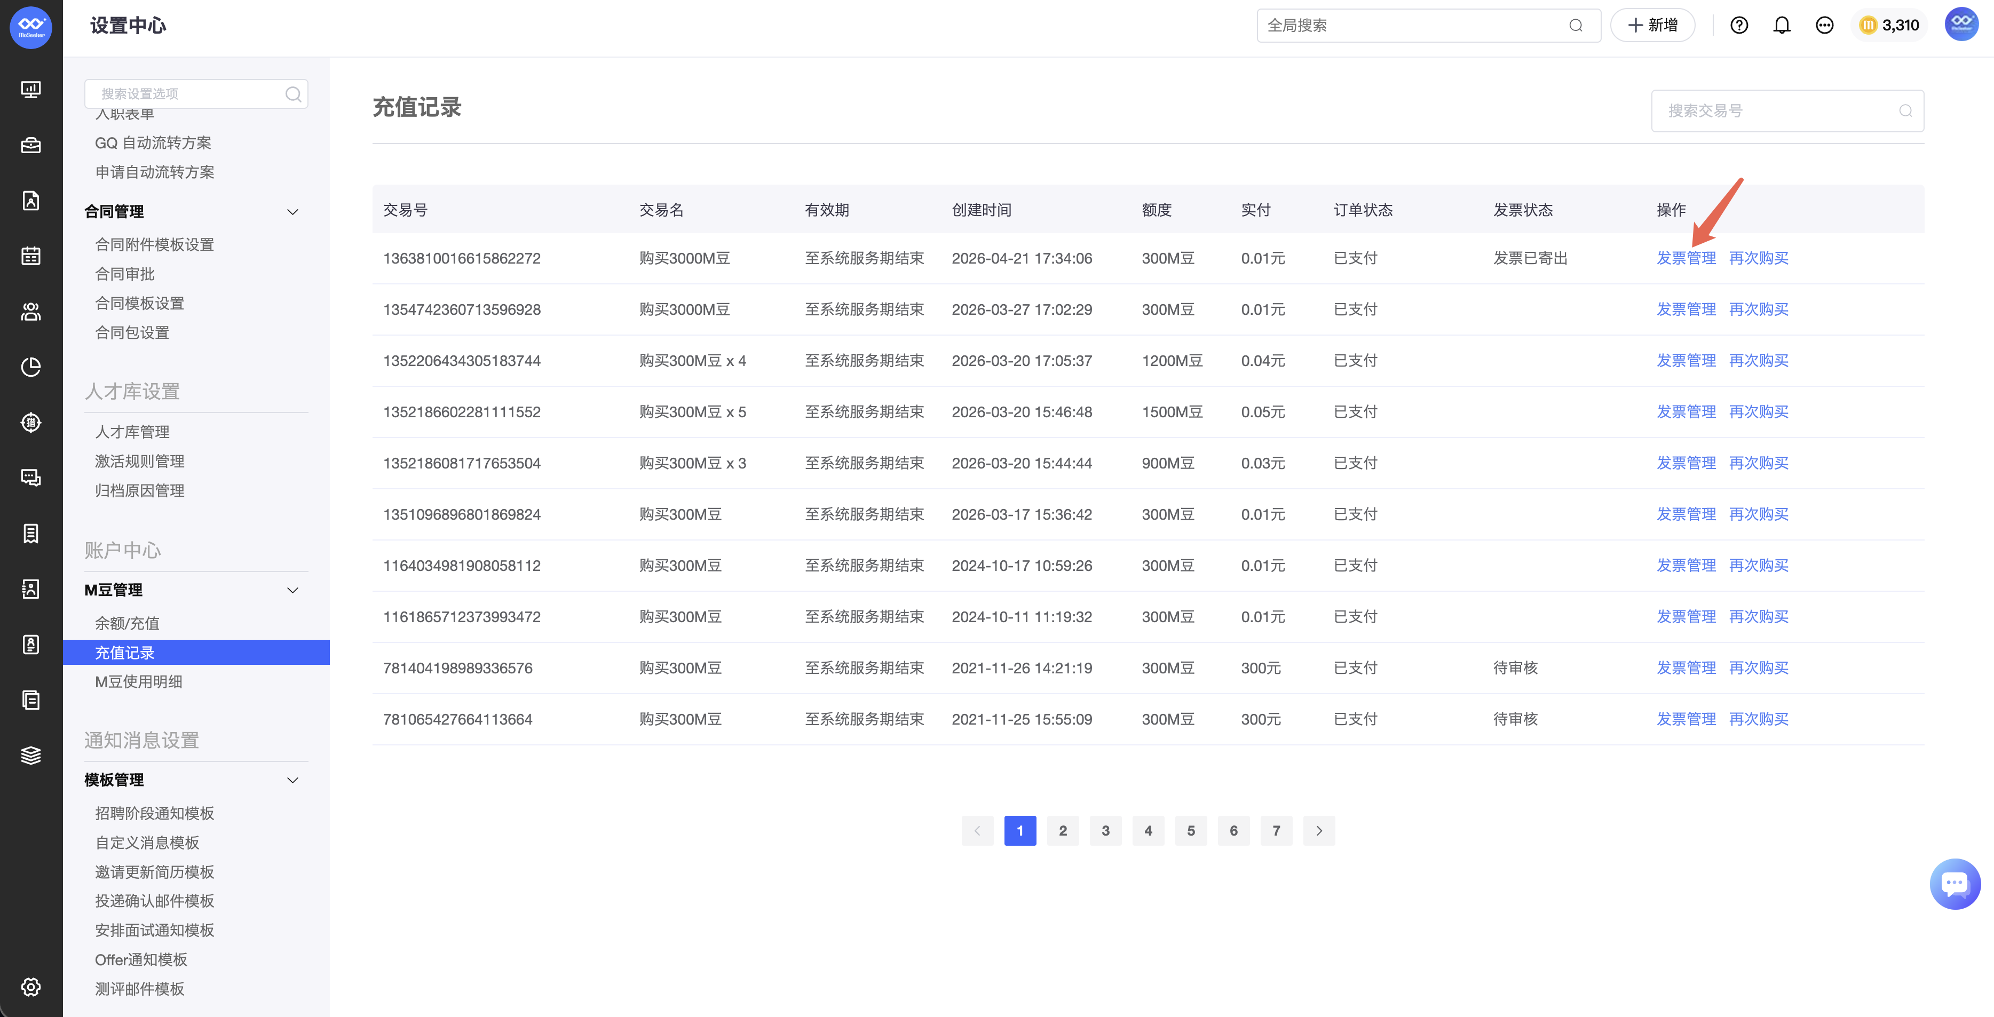
Task: Click 发票管理 for first transaction row
Action: (1685, 258)
